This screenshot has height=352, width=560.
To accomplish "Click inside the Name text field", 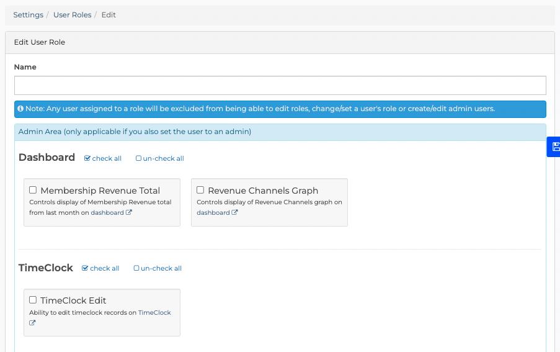I will (280, 86).
